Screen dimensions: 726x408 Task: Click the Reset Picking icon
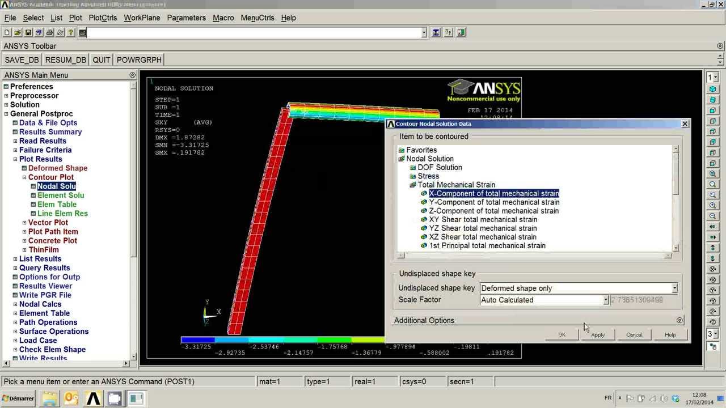(448, 33)
